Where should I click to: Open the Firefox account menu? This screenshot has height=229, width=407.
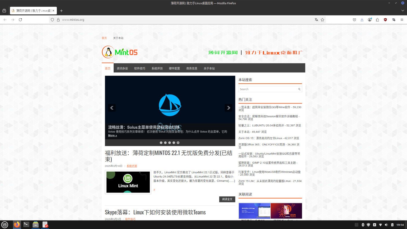coord(370,20)
